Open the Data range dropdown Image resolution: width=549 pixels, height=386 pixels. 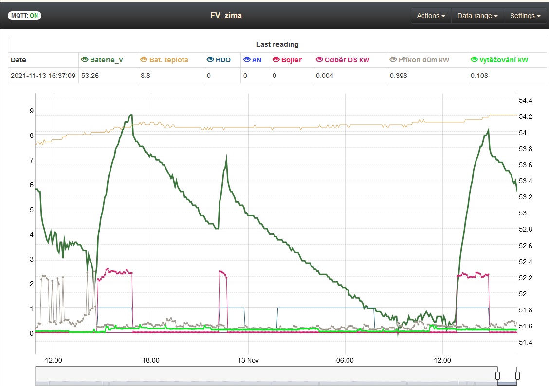click(477, 16)
